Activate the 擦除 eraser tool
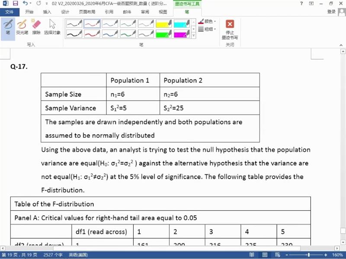The width and height of the screenshot is (346, 259). click(36, 27)
